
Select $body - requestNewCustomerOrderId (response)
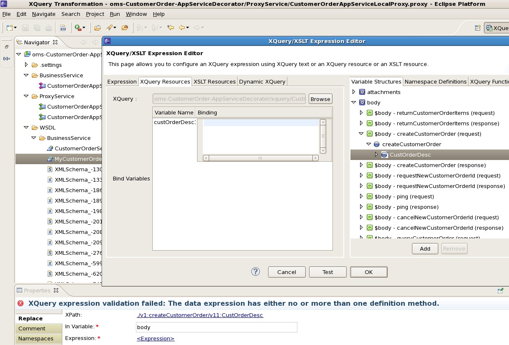click(x=440, y=186)
